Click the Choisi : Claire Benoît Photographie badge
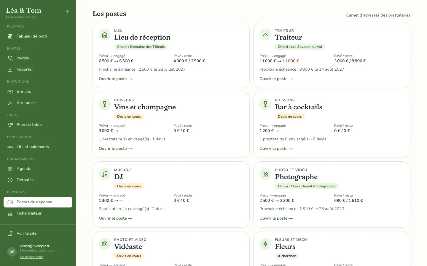427x266 pixels. click(307, 186)
